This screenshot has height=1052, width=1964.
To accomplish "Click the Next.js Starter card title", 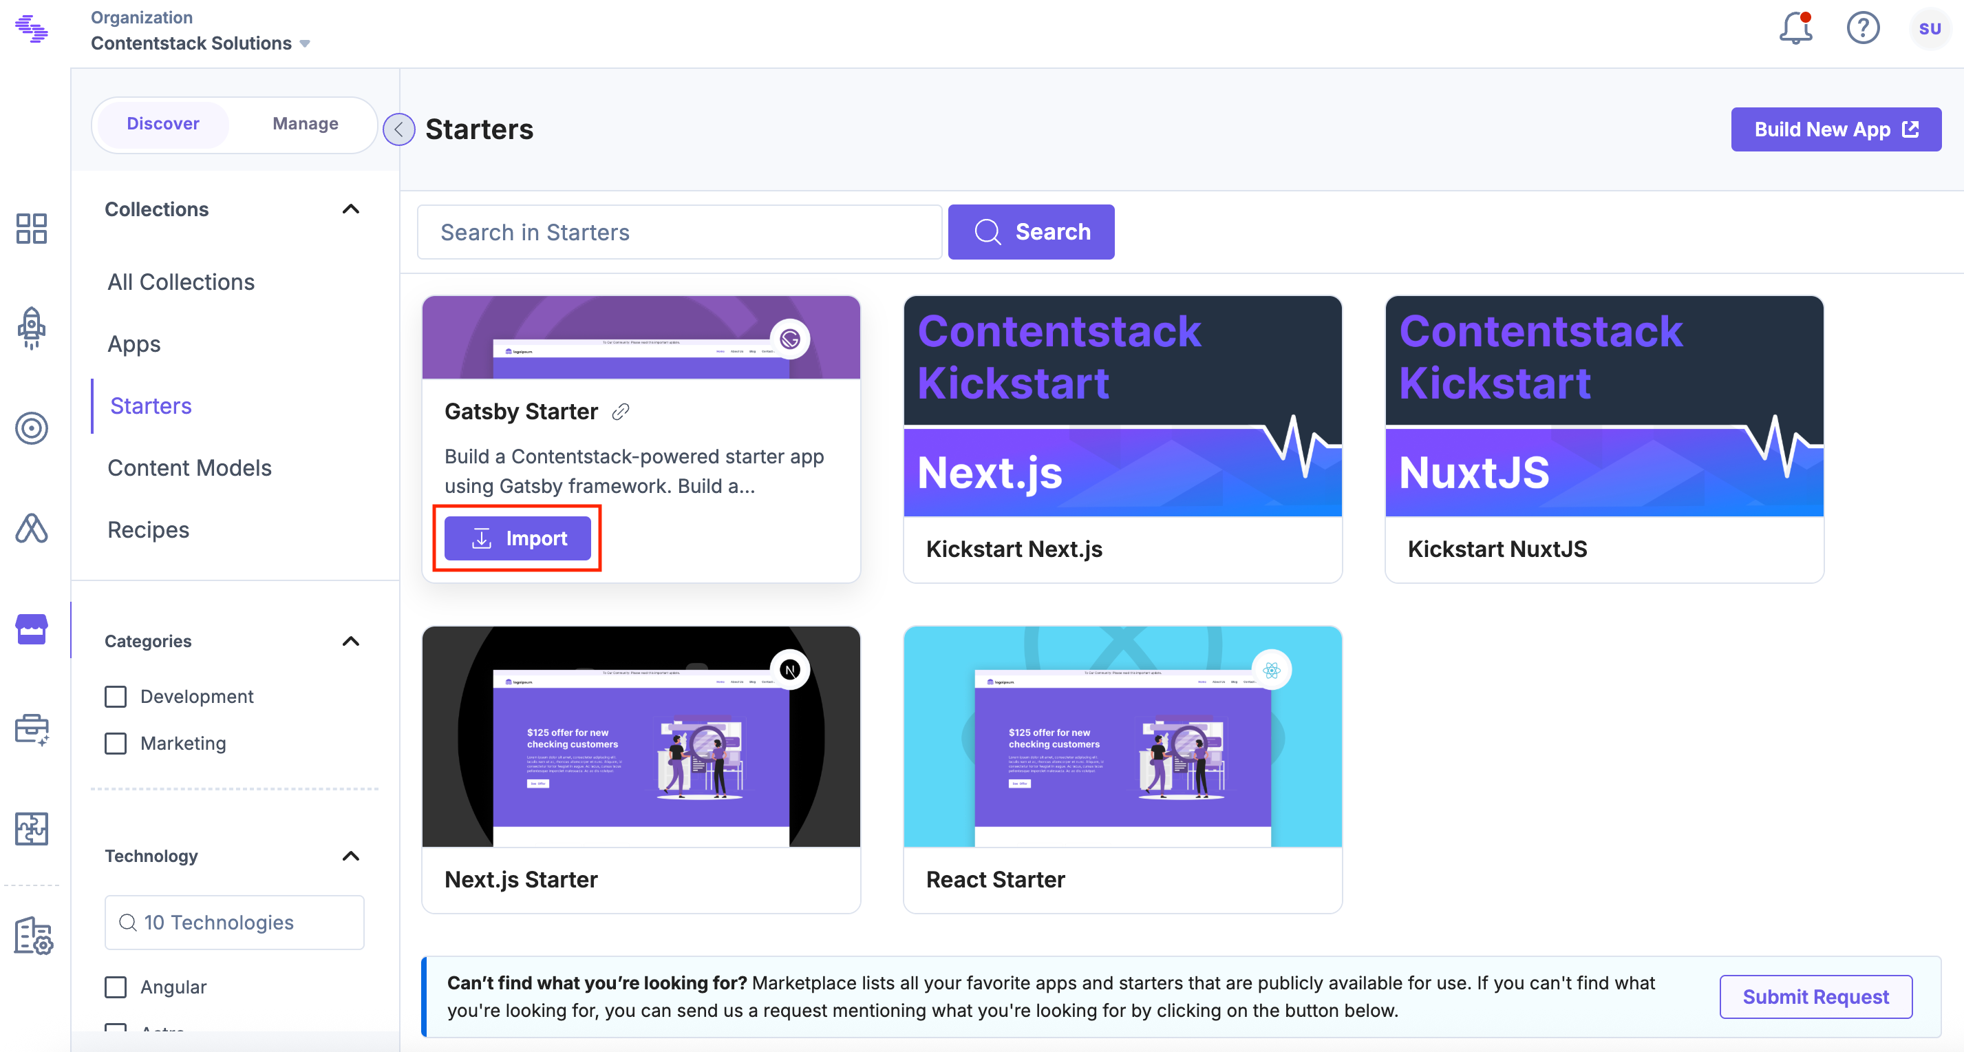I will pos(521,880).
